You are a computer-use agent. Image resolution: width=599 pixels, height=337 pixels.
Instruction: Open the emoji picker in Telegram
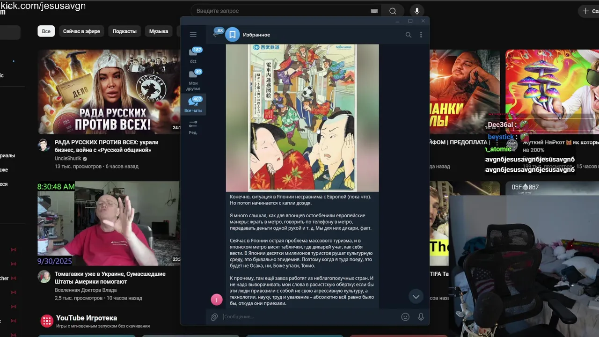[405, 317]
